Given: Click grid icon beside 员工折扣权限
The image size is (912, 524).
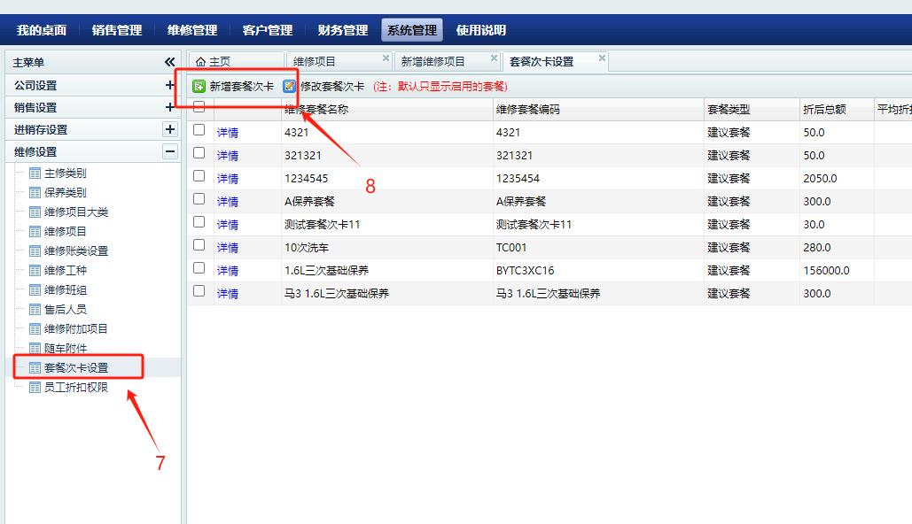Looking at the screenshot, I should pos(35,388).
